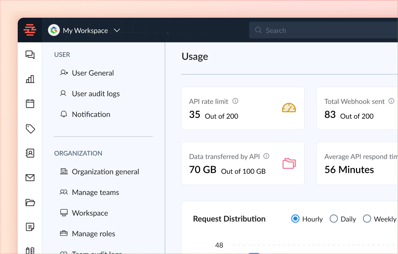Viewport: 398px width, 254px height.
Task: Open the conversations chat icon in sidebar
Action: click(x=30, y=55)
